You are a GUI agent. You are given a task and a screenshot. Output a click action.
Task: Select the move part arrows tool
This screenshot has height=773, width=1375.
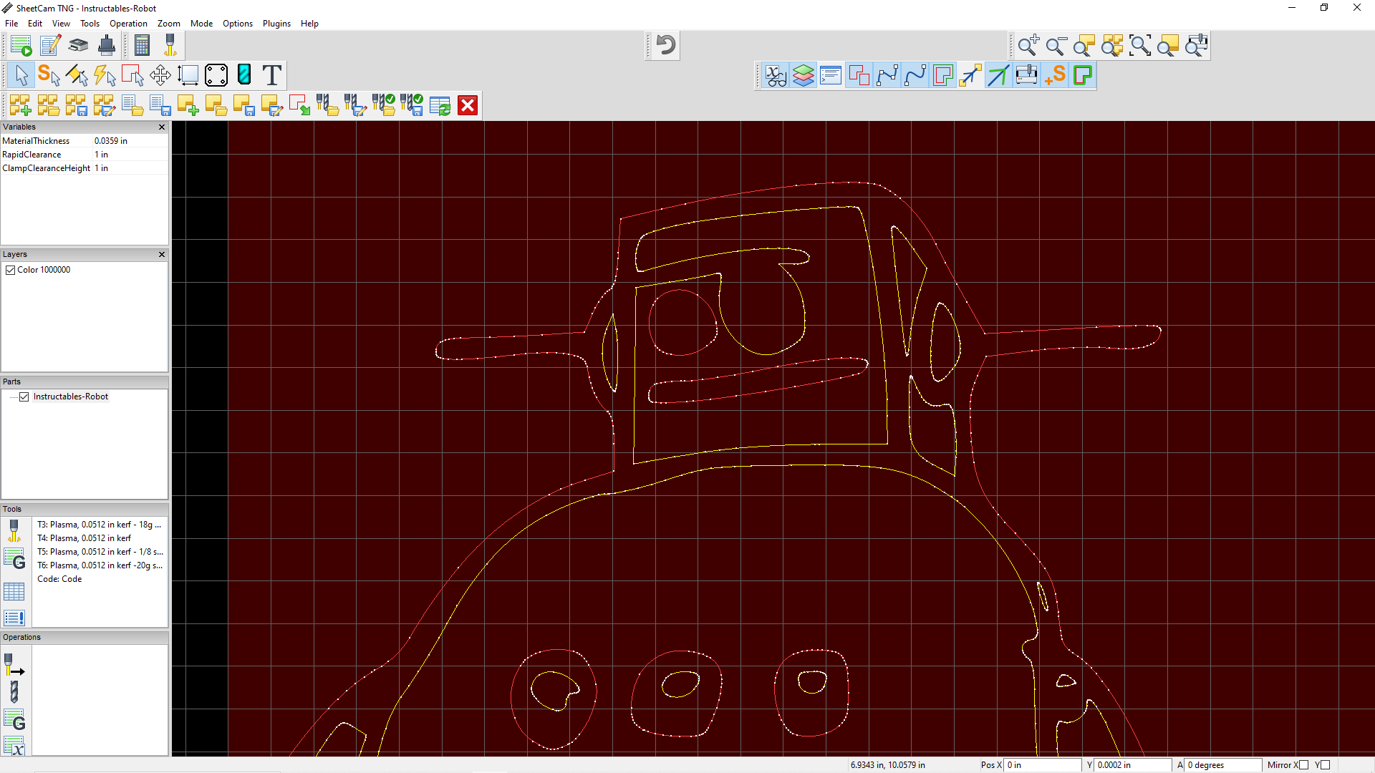tap(160, 75)
